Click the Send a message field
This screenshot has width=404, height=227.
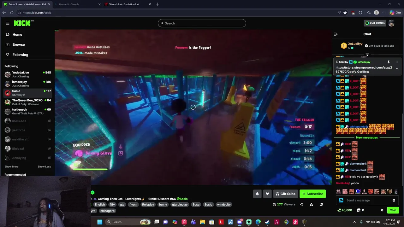click(367, 200)
